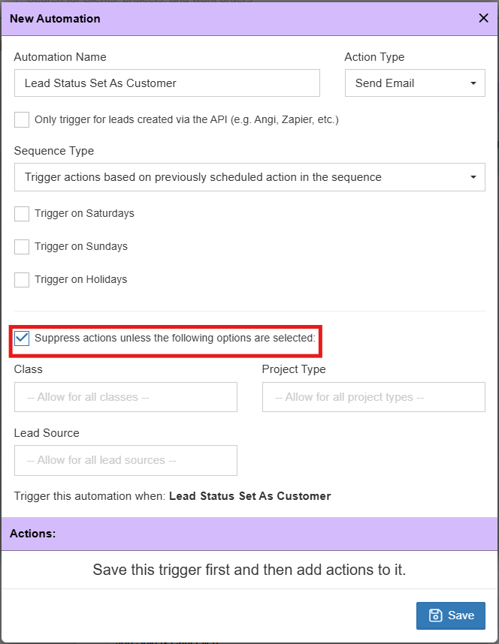Enable the Trigger on Holidays checkbox
This screenshot has width=499, height=644.
21,279
